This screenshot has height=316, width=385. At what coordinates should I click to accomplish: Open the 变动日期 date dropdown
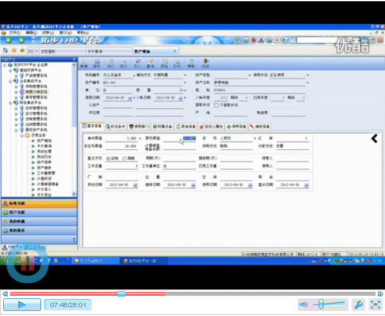coord(134,185)
